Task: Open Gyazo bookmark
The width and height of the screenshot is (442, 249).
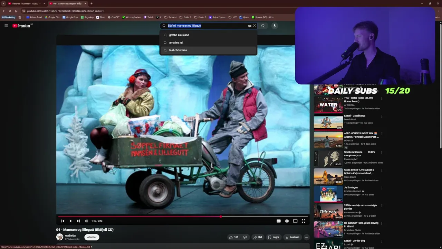Action: (x=244, y=17)
